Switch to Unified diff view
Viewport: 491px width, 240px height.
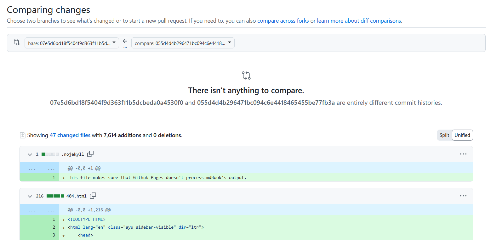(462, 135)
